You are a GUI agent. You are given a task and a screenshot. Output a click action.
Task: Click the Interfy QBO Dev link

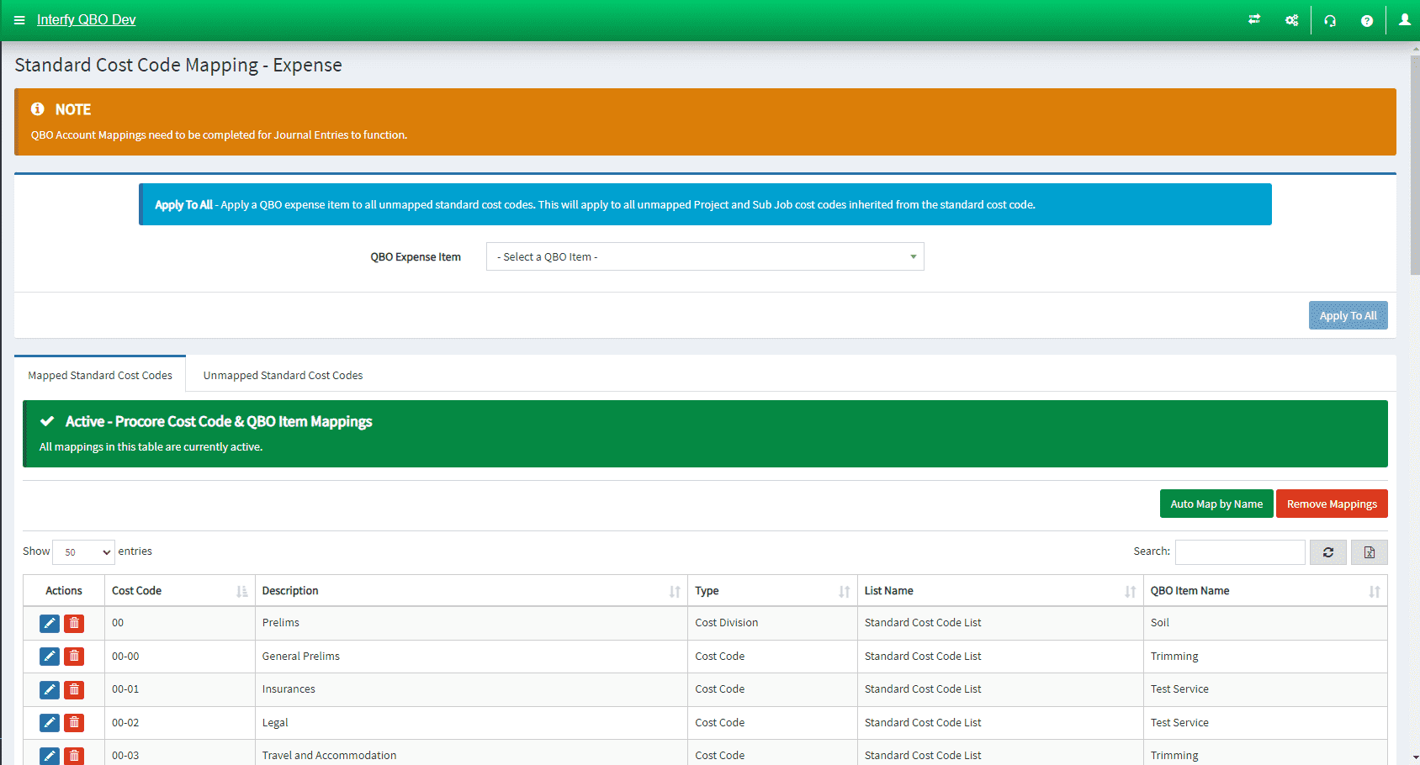[x=86, y=20]
